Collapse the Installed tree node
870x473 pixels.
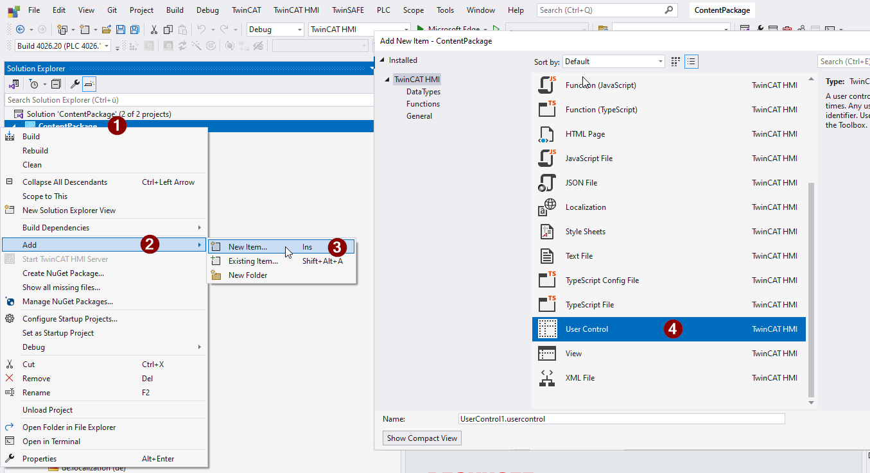[x=381, y=60]
